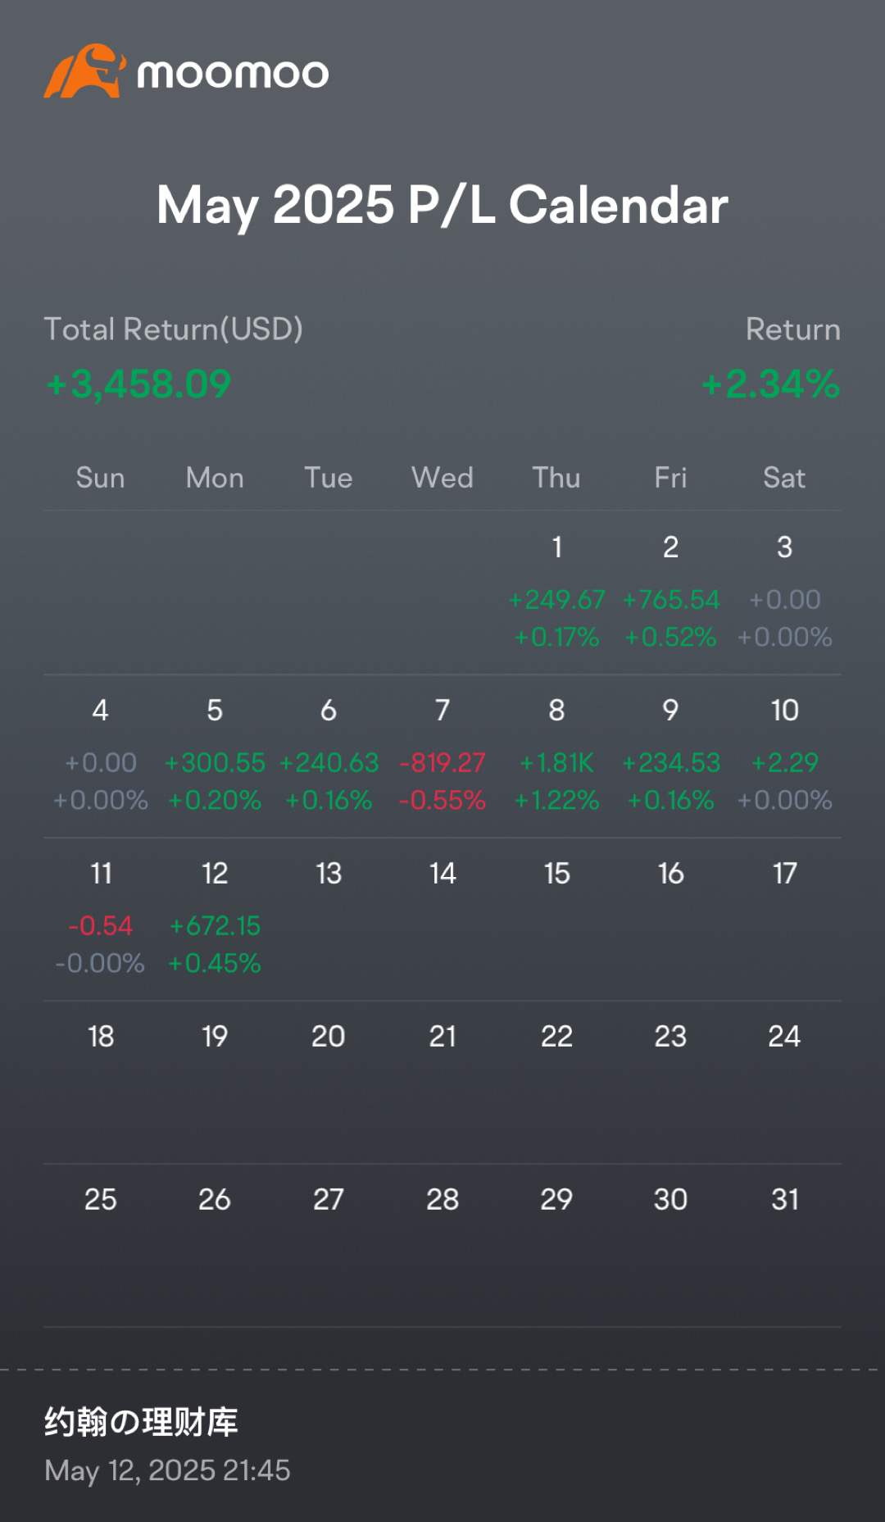Viewport: 885px width, 1522px height.
Task: Click the moomoo bull logo icon
Action: tap(84, 71)
